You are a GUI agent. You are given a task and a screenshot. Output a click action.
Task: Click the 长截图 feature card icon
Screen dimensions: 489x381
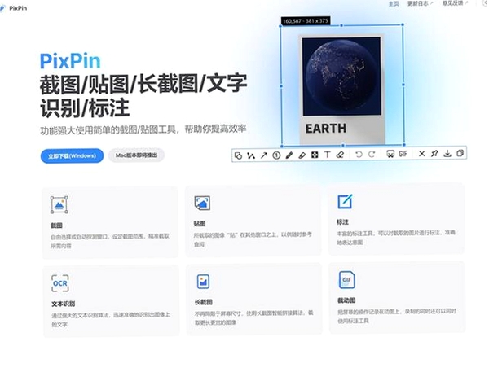(203, 282)
